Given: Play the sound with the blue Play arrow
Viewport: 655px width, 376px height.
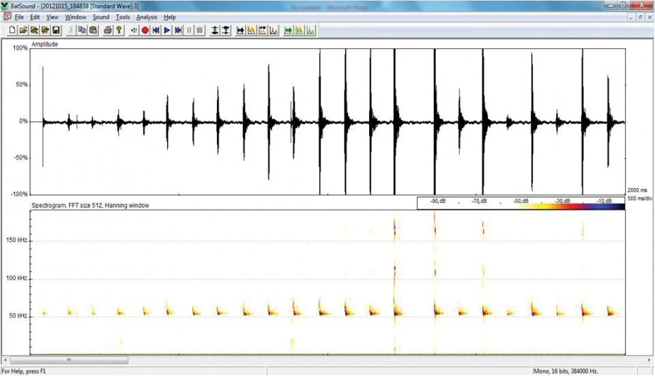Looking at the screenshot, I should click(167, 30).
